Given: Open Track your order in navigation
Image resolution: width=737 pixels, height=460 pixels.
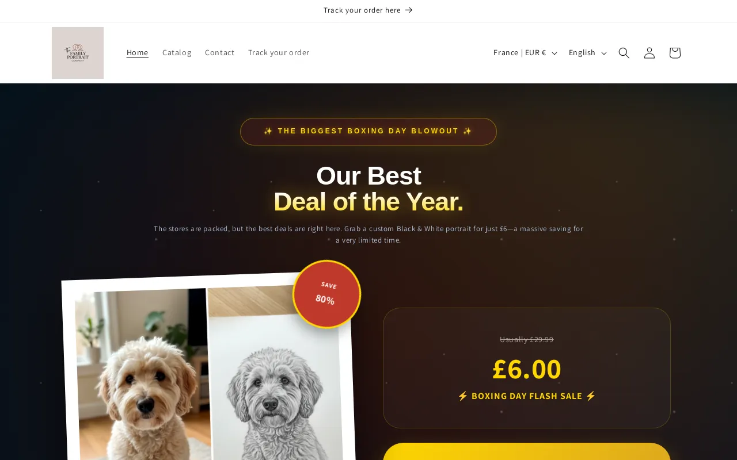Looking at the screenshot, I should tap(279, 53).
